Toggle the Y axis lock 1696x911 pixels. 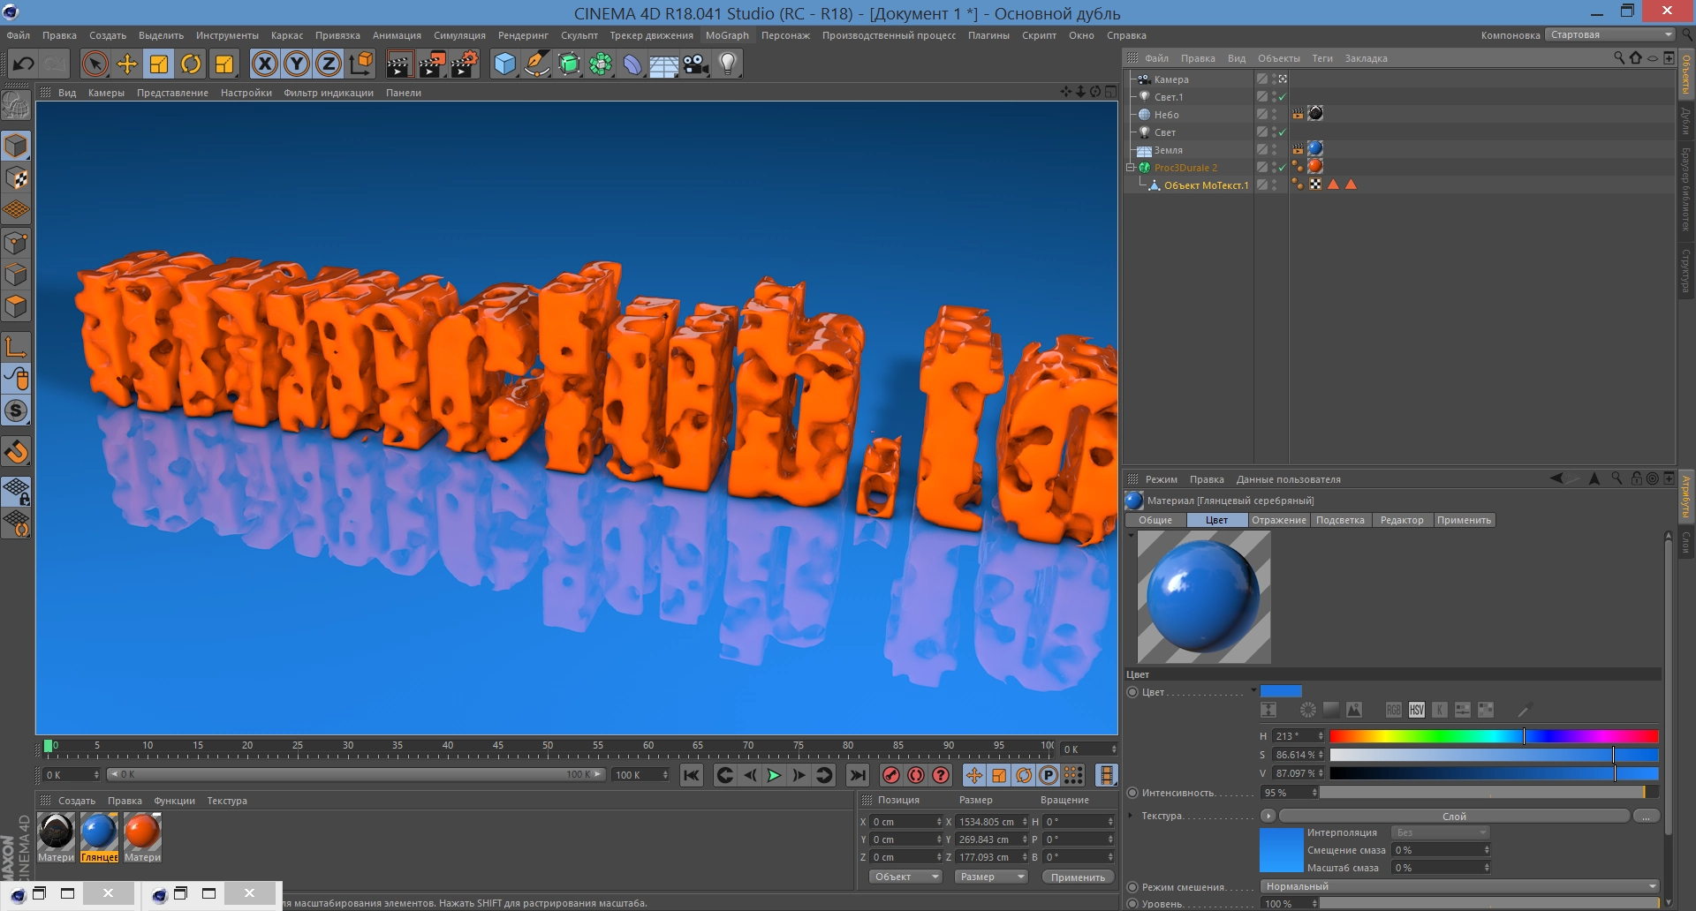point(297,64)
